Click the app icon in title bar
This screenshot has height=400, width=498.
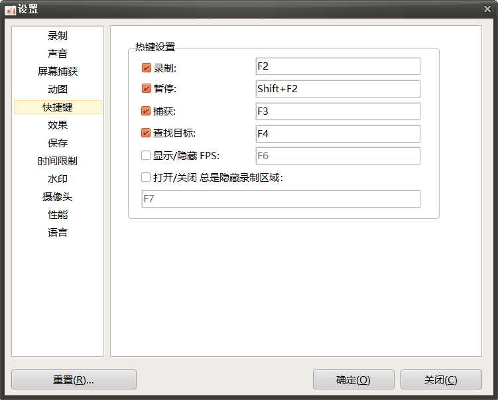(10, 9)
